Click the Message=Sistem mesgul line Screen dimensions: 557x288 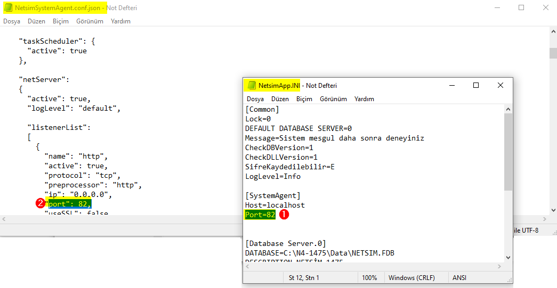tap(335, 138)
